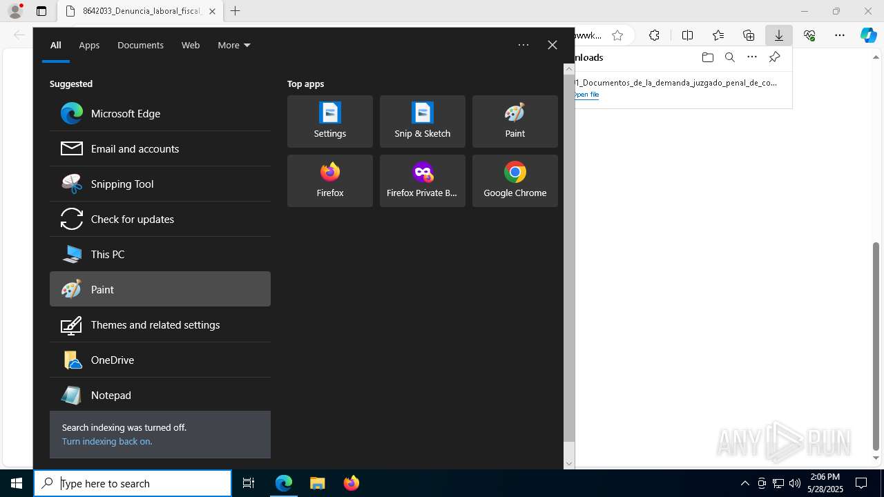884x497 pixels.
Task: Open This PC from suggested list
Action: (x=160, y=254)
